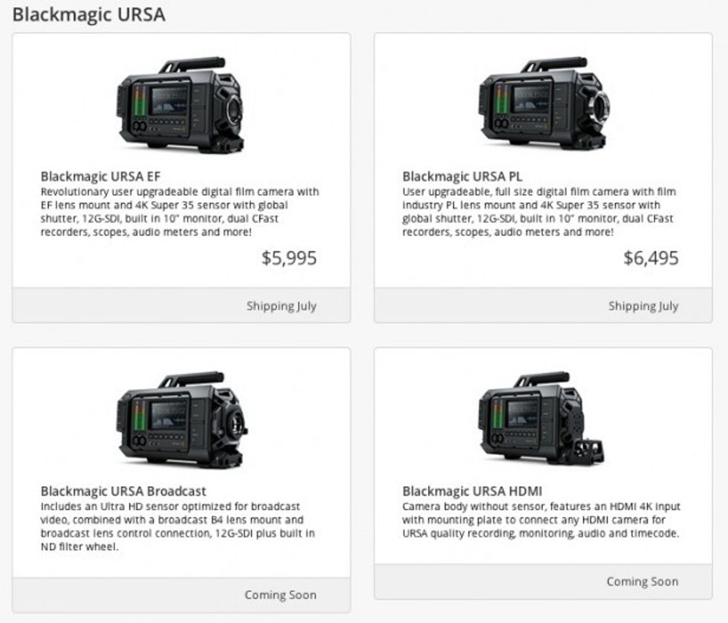Click Shipping July under URSA EF
Image resolution: width=728 pixels, height=623 pixels.
282,306
